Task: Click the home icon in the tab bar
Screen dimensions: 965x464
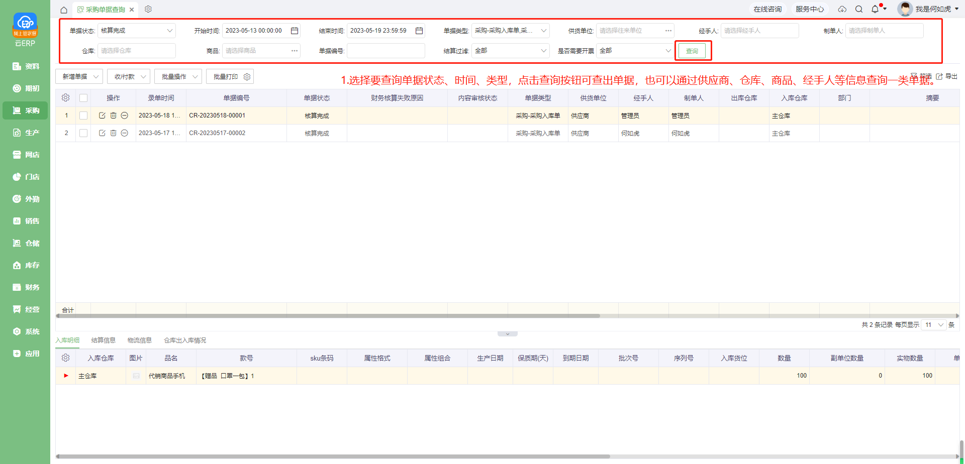Action: [x=64, y=10]
